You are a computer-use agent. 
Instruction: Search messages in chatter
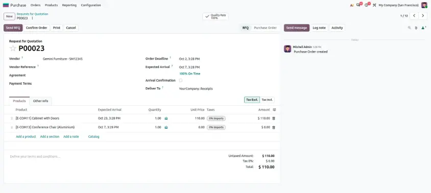pos(409,28)
